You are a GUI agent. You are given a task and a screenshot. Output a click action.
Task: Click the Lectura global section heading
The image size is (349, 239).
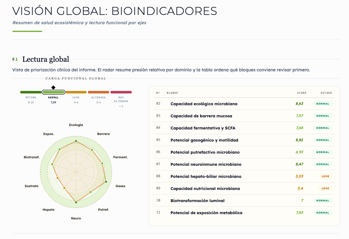pyautogui.click(x=46, y=59)
